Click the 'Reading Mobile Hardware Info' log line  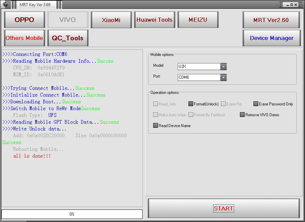(58, 61)
